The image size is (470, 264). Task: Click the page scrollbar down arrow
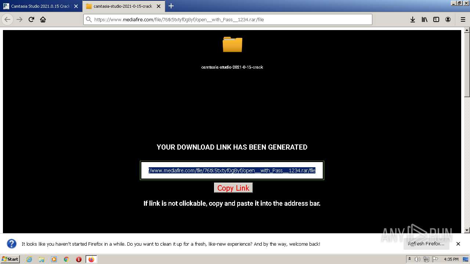(467, 230)
